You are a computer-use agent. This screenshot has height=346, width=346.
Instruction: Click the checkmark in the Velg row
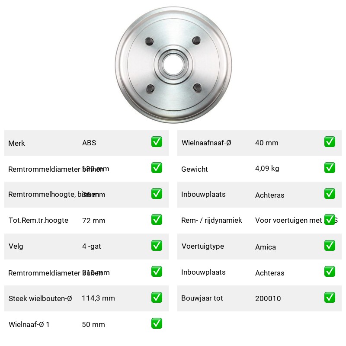click(x=157, y=246)
